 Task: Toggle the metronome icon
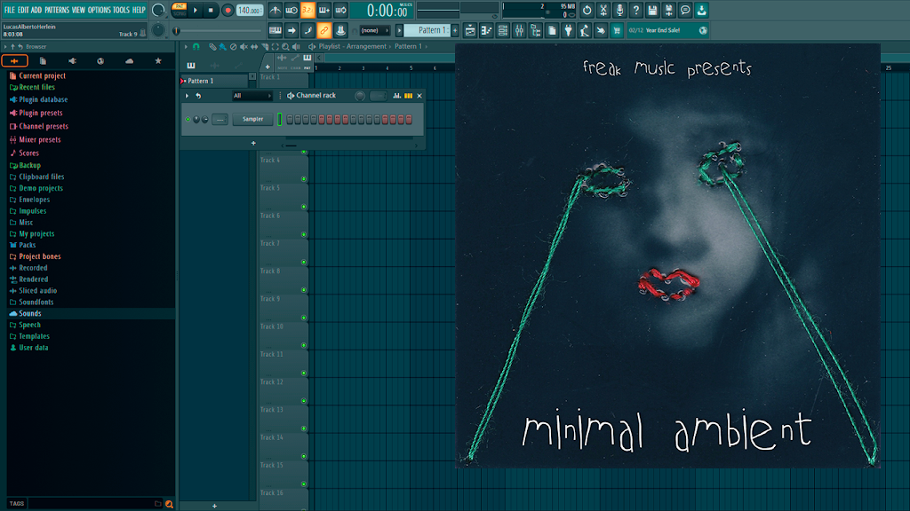pos(275,10)
